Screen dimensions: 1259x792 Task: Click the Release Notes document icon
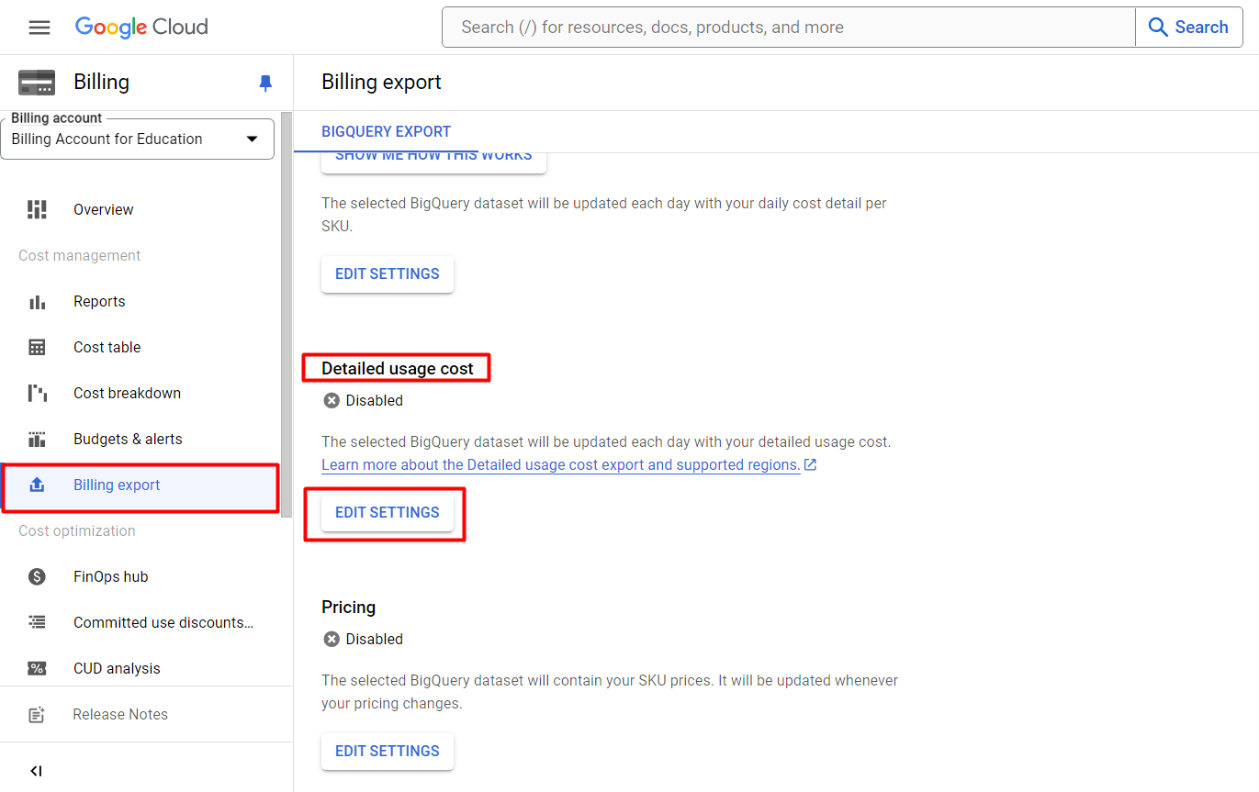37,714
